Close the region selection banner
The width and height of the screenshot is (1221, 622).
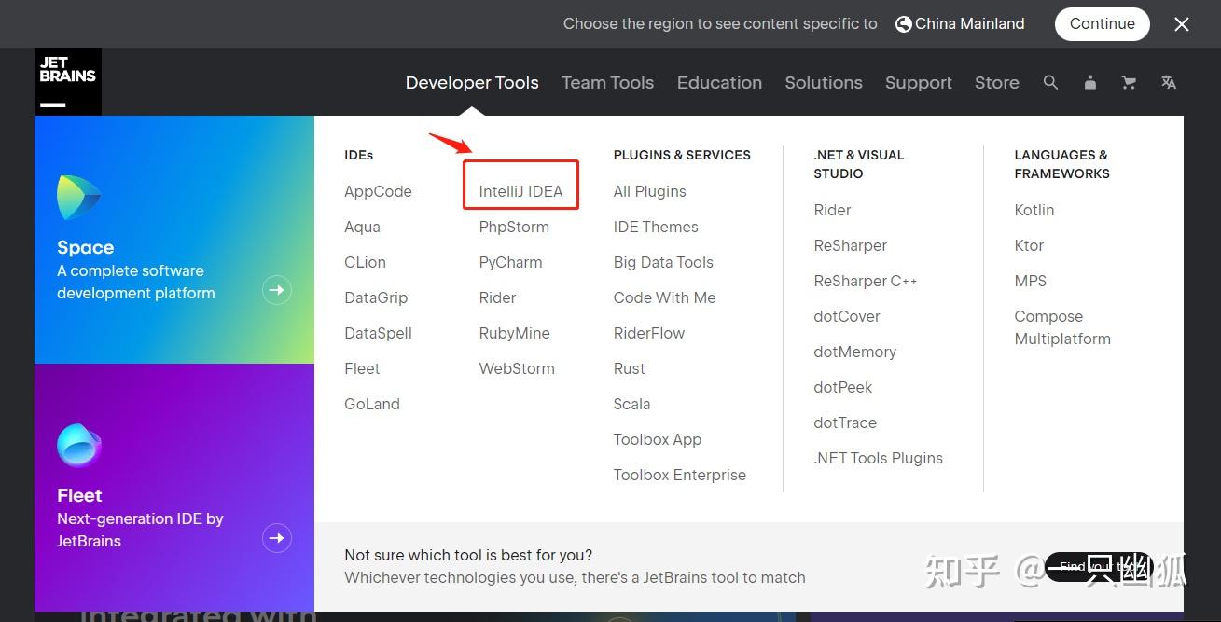click(x=1182, y=24)
